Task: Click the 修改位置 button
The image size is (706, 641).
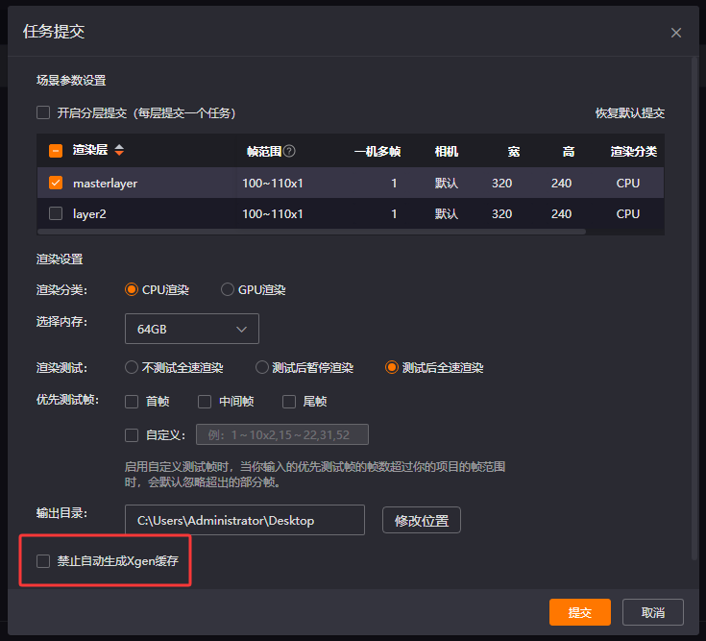Action: coord(422,520)
